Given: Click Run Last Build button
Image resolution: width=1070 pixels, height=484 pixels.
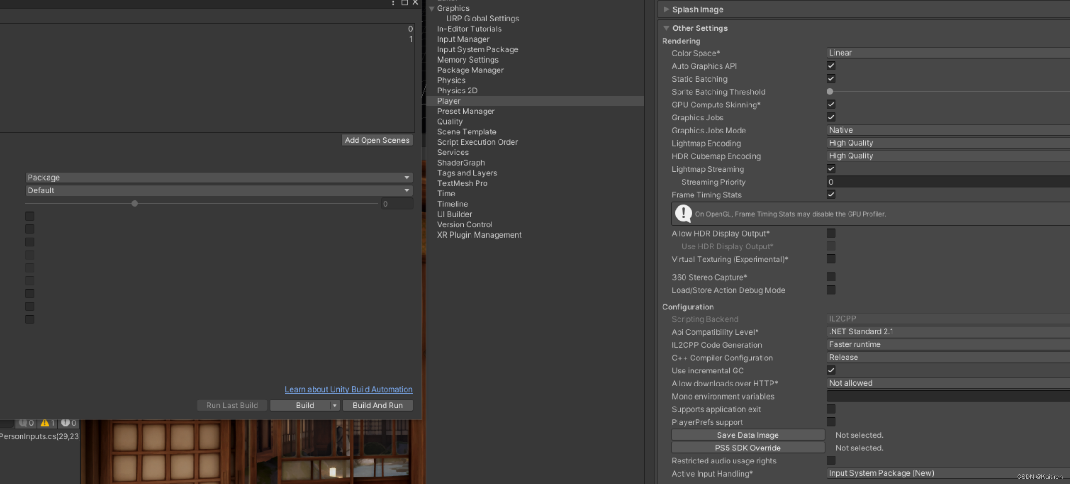Looking at the screenshot, I should click(232, 406).
